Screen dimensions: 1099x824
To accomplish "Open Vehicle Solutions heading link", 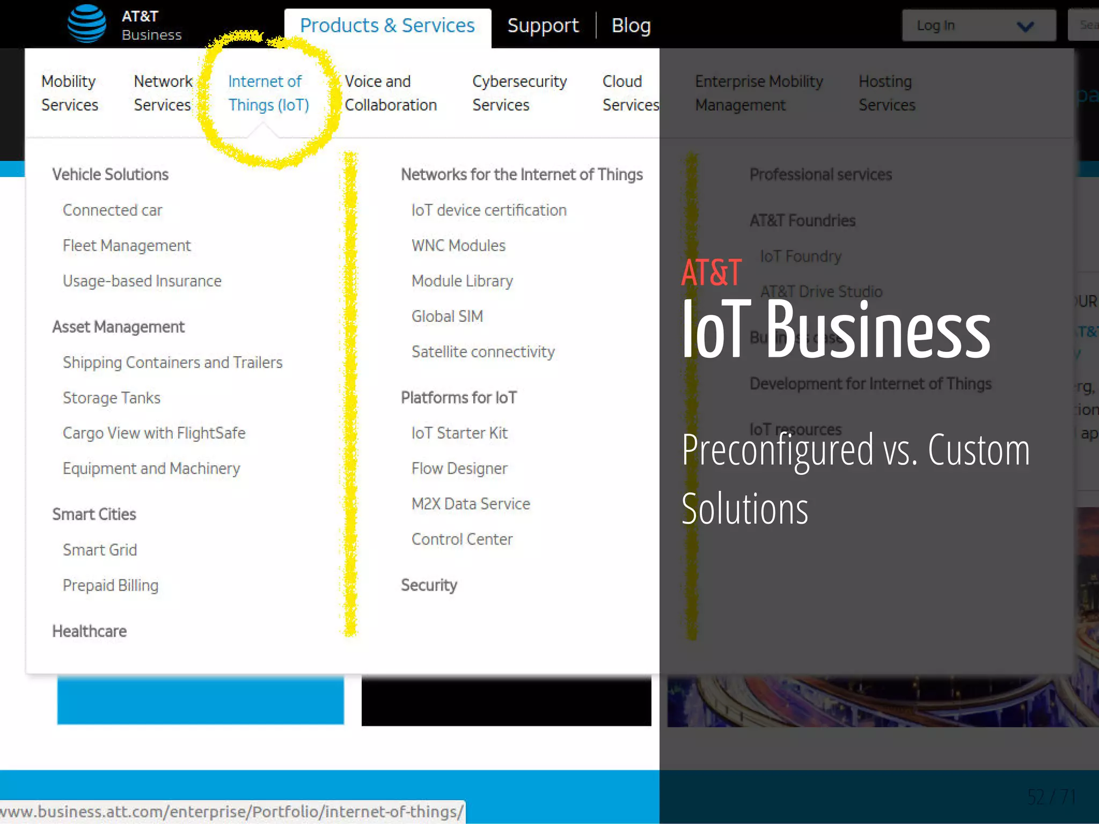I will pos(110,174).
